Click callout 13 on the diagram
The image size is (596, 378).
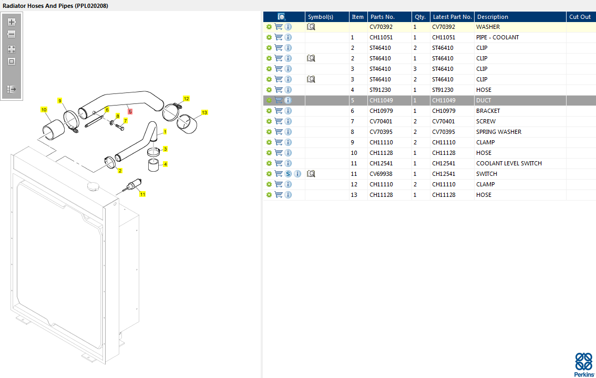(204, 112)
